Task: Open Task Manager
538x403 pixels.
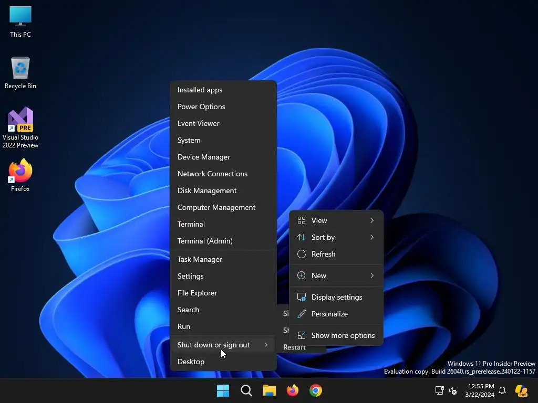Action: (223, 259)
